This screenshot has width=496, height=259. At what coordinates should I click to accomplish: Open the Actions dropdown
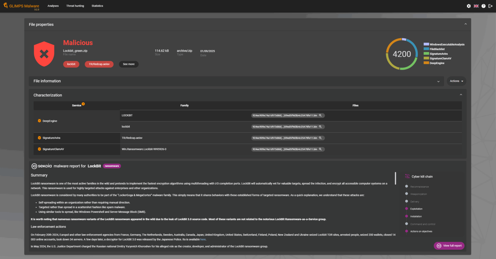456,81
